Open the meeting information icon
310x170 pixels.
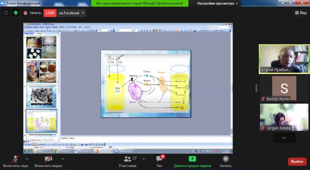pyautogui.click(x=6, y=13)
